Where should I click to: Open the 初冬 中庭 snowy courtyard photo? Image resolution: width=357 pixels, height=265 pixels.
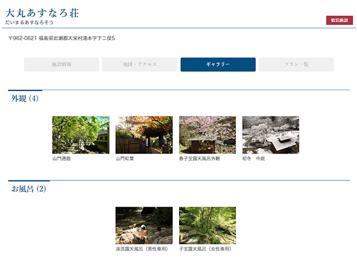point(271,135)
